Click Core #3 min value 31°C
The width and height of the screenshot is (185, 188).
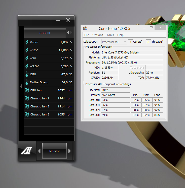(x=136, y=115)
